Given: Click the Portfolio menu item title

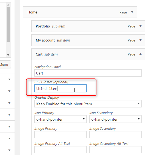Looking at the screenshot, I should [43, 26].
